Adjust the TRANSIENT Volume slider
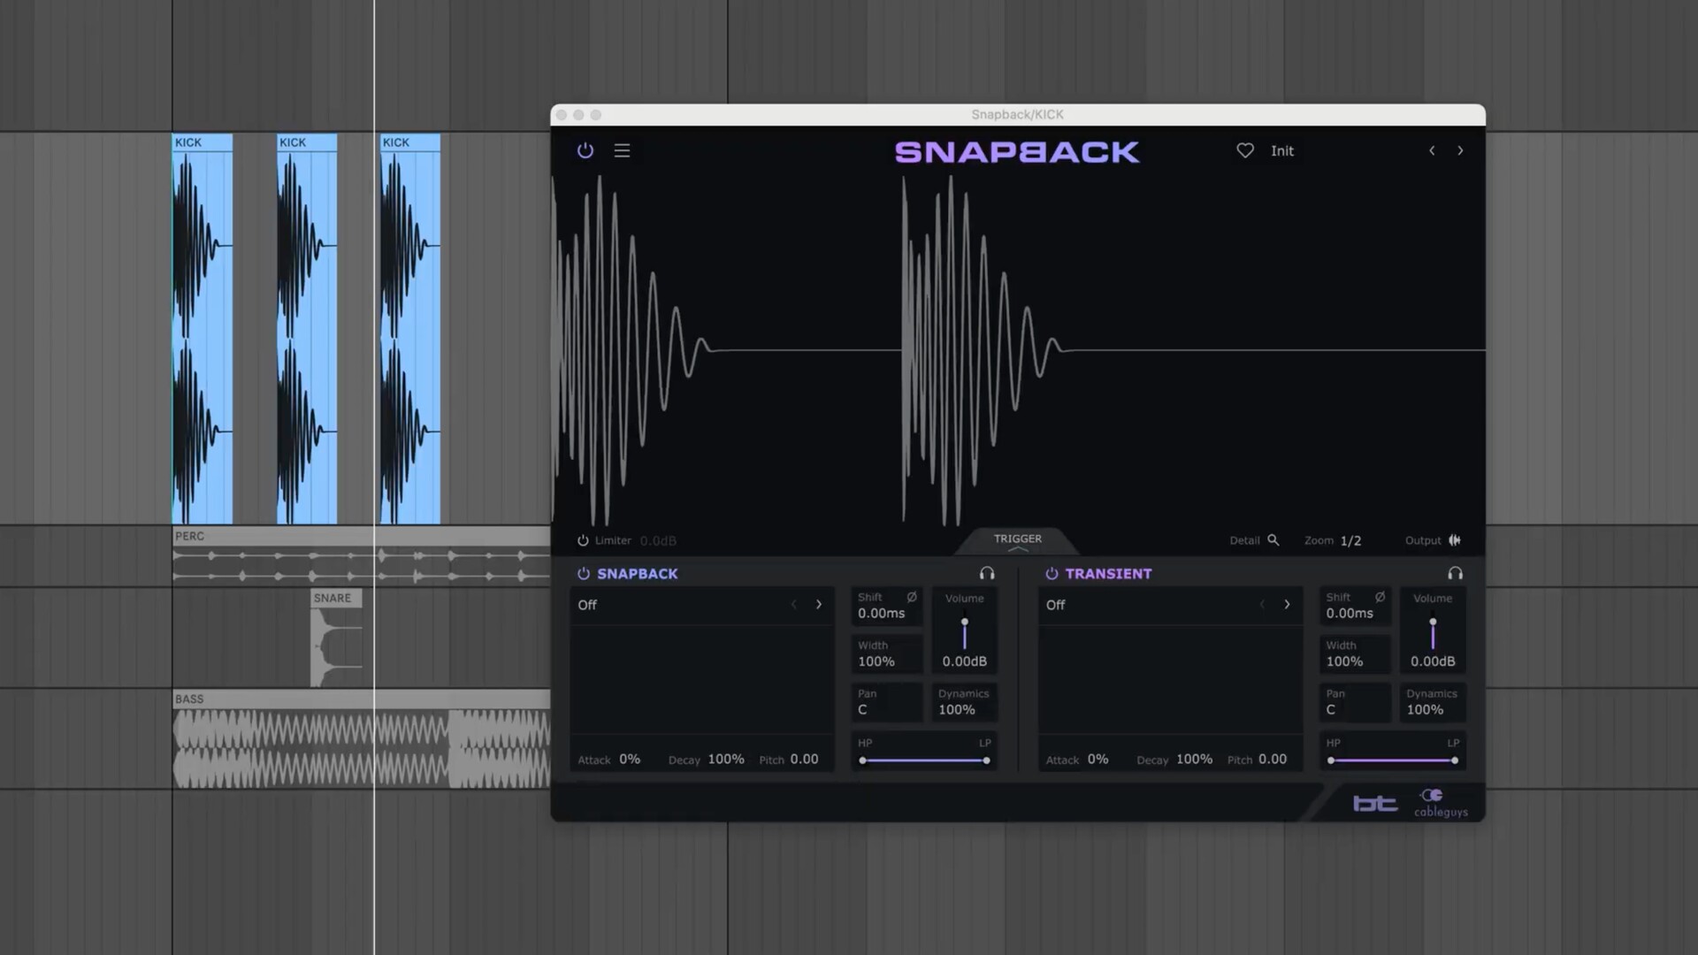Screen dimensions: 1698x955 click(x=1433, y=634)
